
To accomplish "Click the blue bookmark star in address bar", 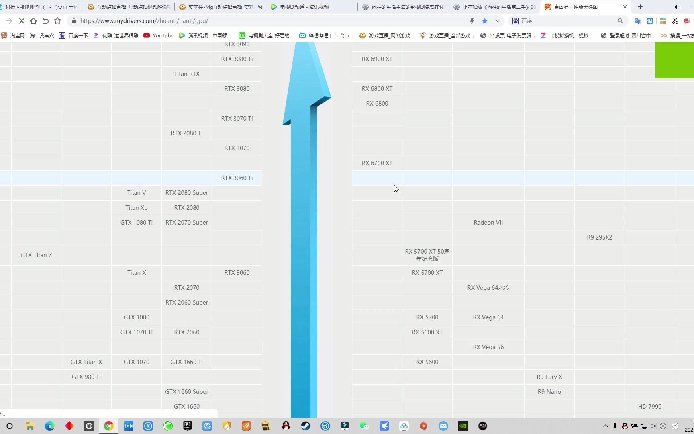I will pos(485,21).
